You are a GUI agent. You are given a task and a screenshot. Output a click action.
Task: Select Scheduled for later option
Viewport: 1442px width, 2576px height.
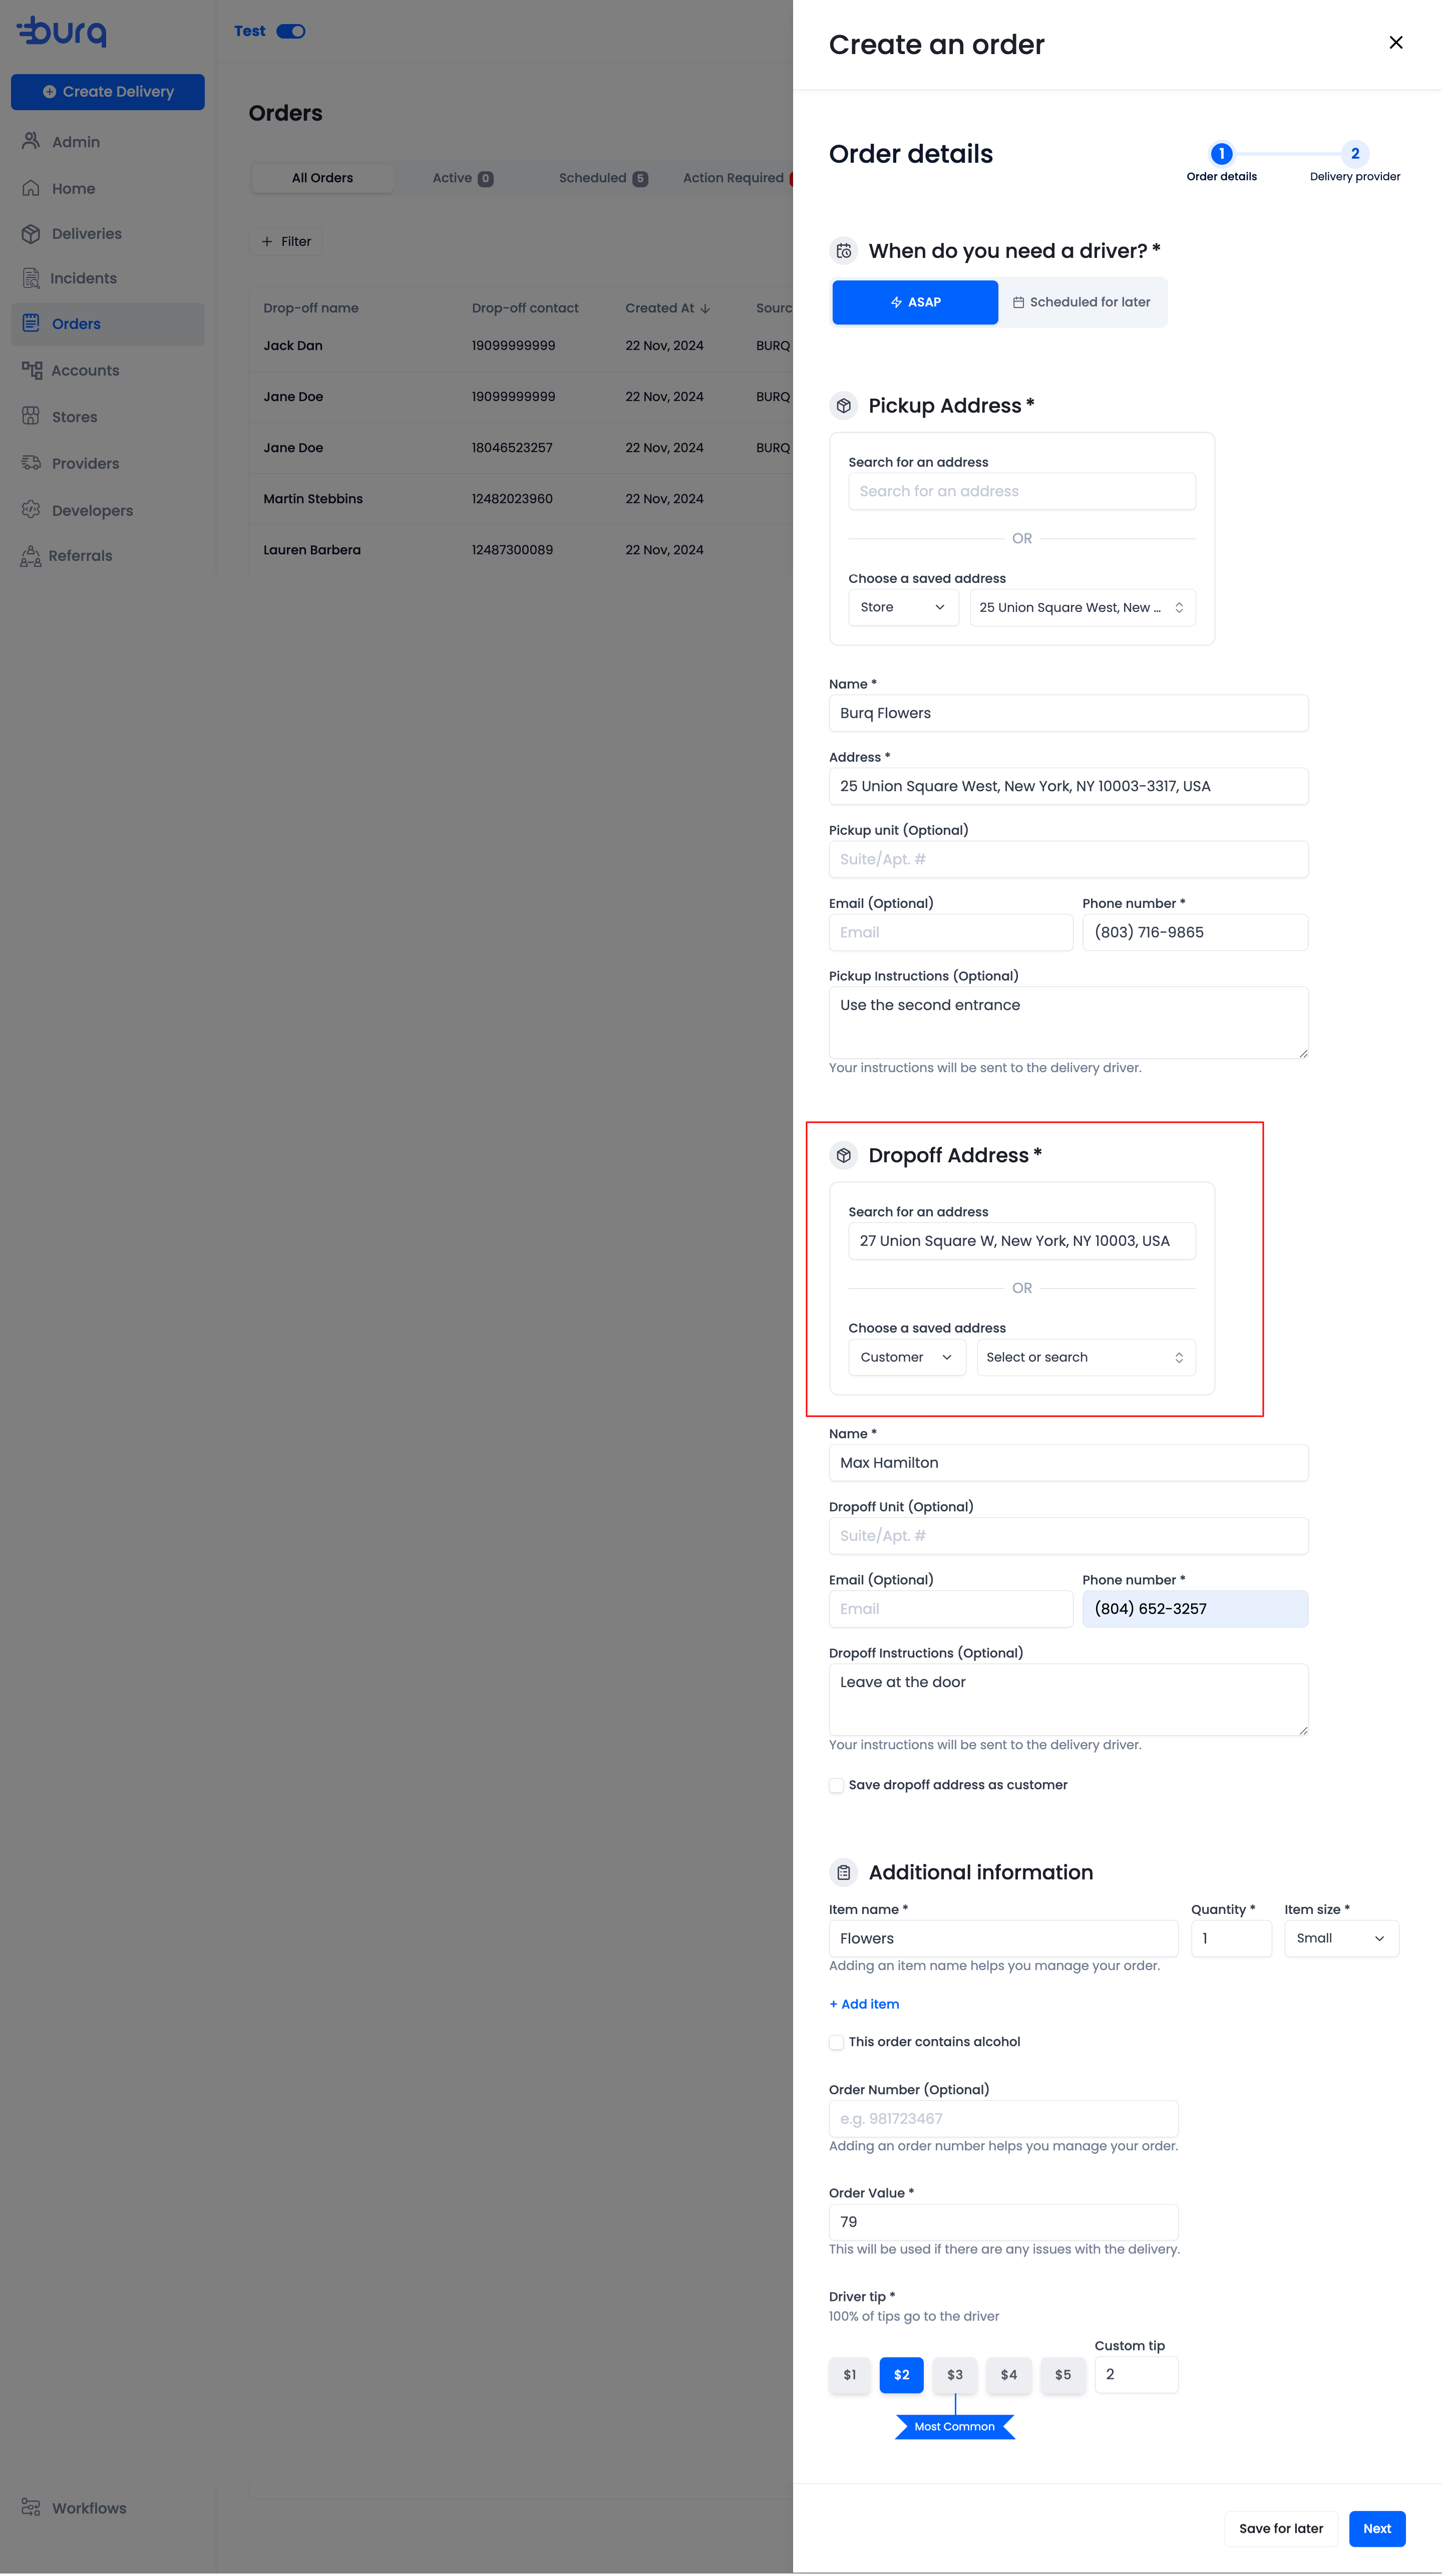[1082, 302]
